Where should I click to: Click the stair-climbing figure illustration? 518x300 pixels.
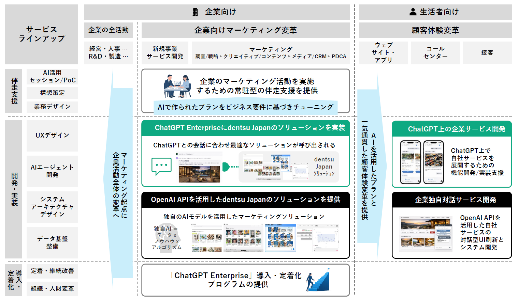(x=317, y=281)
